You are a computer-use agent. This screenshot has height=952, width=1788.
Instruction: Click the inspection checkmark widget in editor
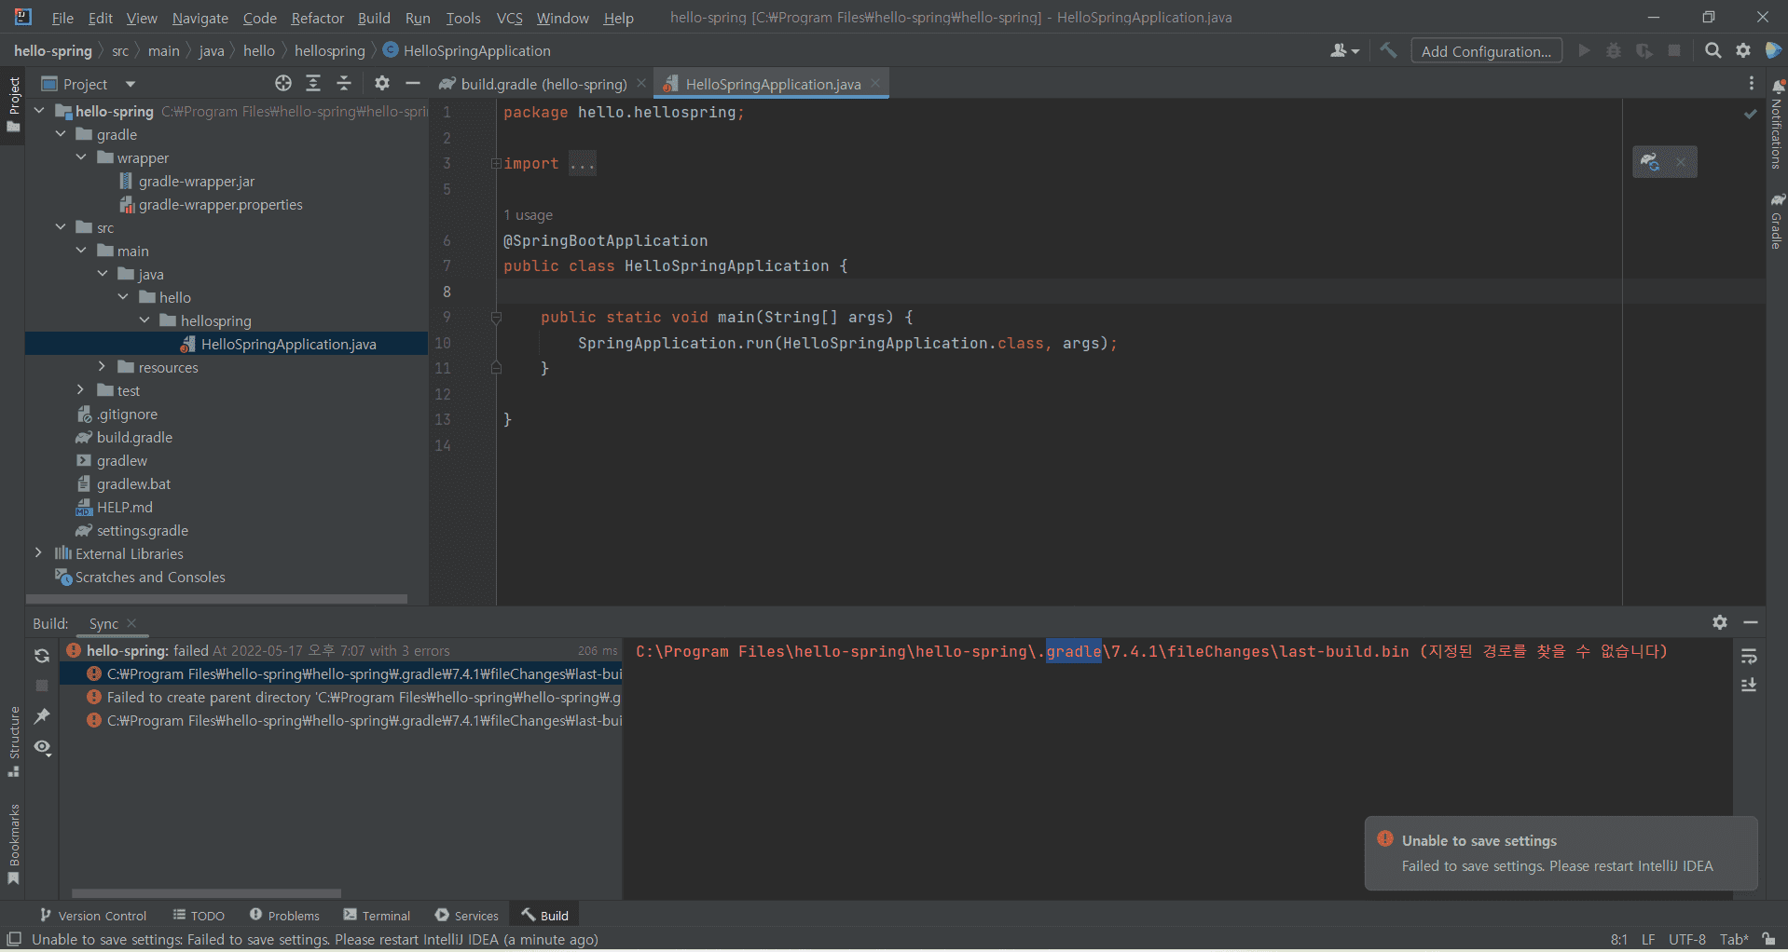coord(1750,114)
